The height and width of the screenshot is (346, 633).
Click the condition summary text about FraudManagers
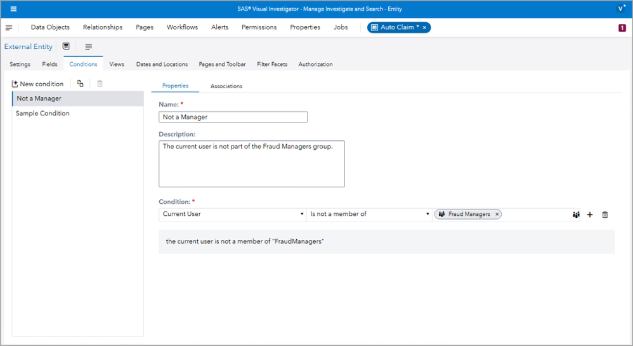pyautogui.click(x=245, y=242)
